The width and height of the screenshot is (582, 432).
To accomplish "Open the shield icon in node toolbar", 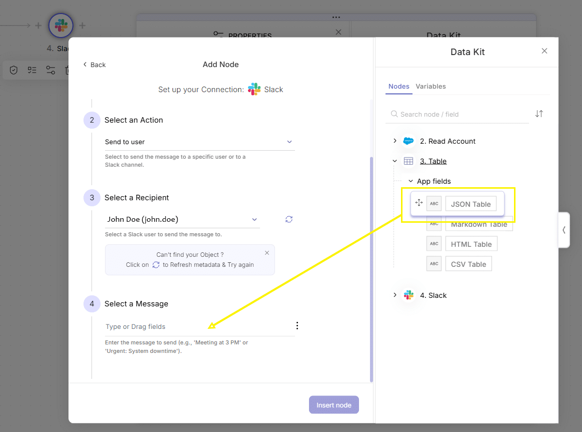I will click(x=13, y=70).
